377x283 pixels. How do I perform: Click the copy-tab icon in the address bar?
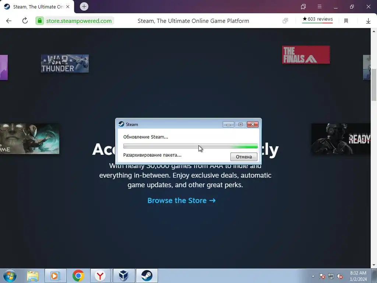pos(285,21)
